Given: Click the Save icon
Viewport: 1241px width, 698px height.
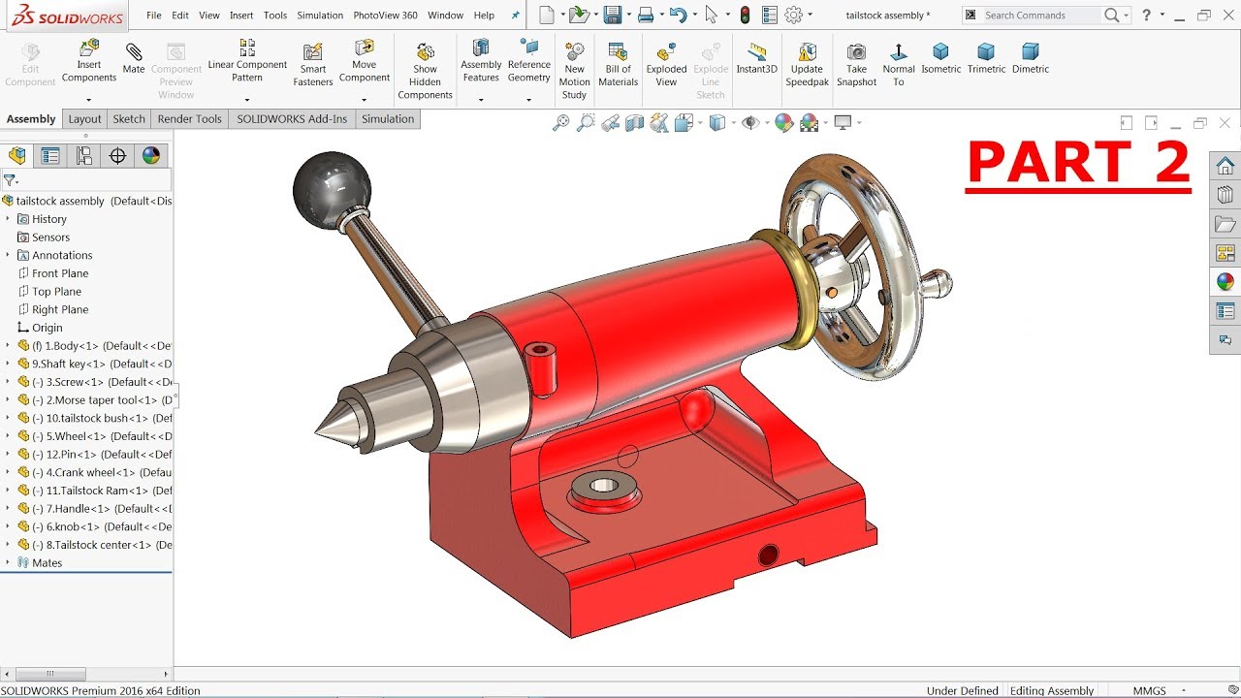Looking at the screenshot, I should coord(612,15).
